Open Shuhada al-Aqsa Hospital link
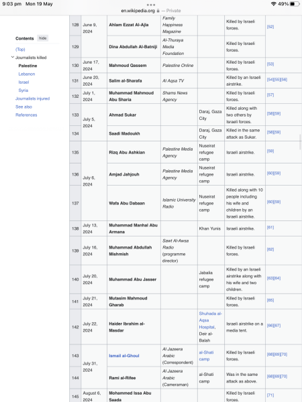This screenshot has width=302, height=402. click(210, 320)
